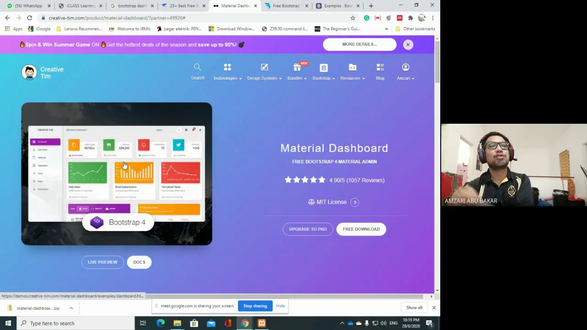Click the MORE DETAILS button

tap(360, 44)
